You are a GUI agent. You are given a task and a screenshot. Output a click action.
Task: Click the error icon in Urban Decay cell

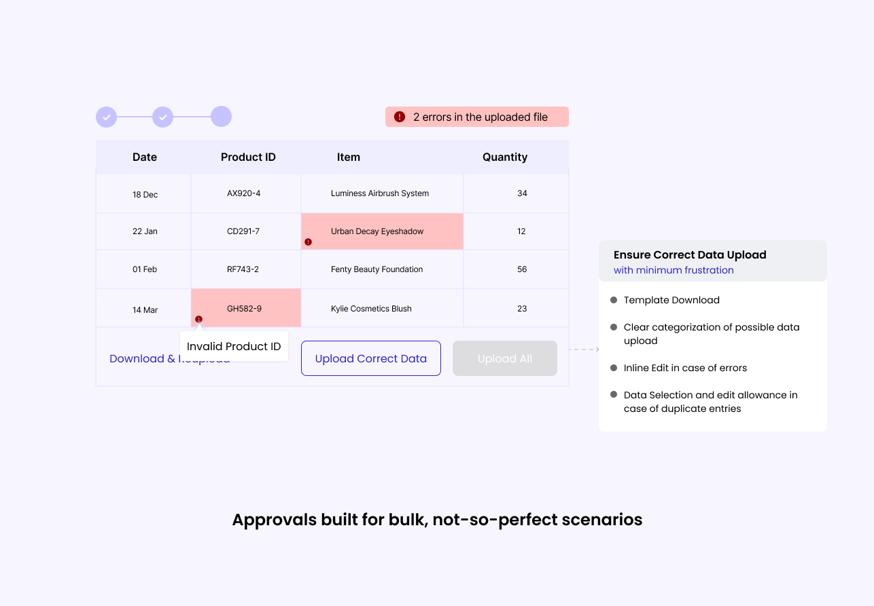[x=309, y=242]
